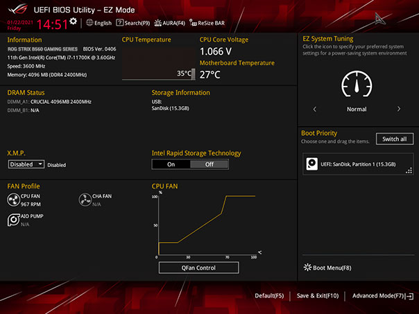This screenshot has width=419, height=314.
Task: Open Search(F9) in the top bar
Action: pyautogui.click(x=133, y=23)
